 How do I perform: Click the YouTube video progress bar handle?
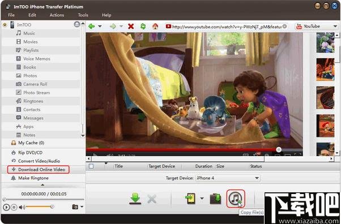279,149
